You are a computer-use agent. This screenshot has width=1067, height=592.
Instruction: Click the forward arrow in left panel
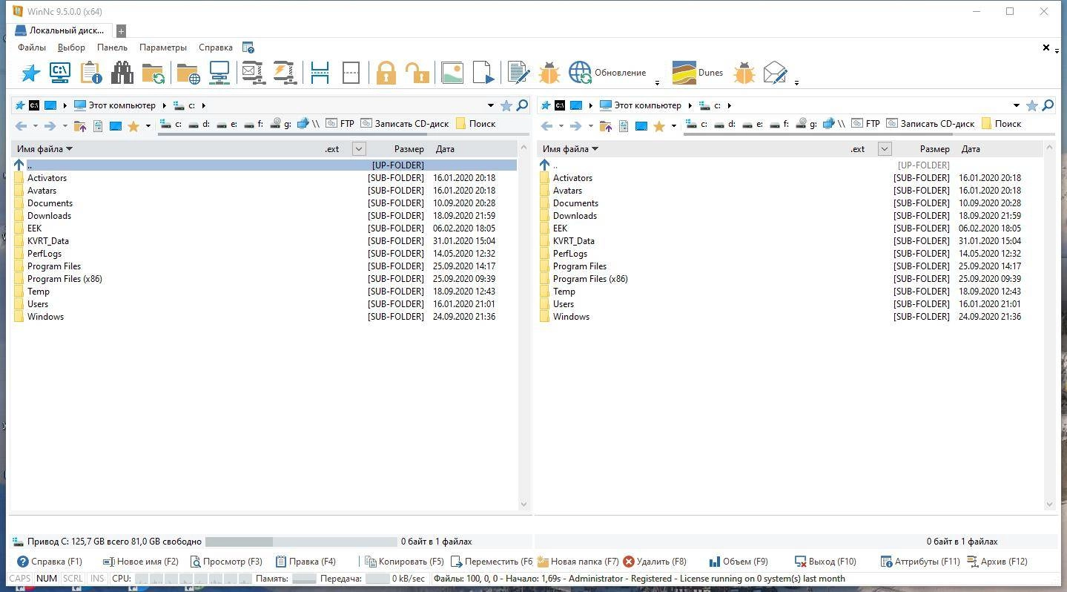50,126
